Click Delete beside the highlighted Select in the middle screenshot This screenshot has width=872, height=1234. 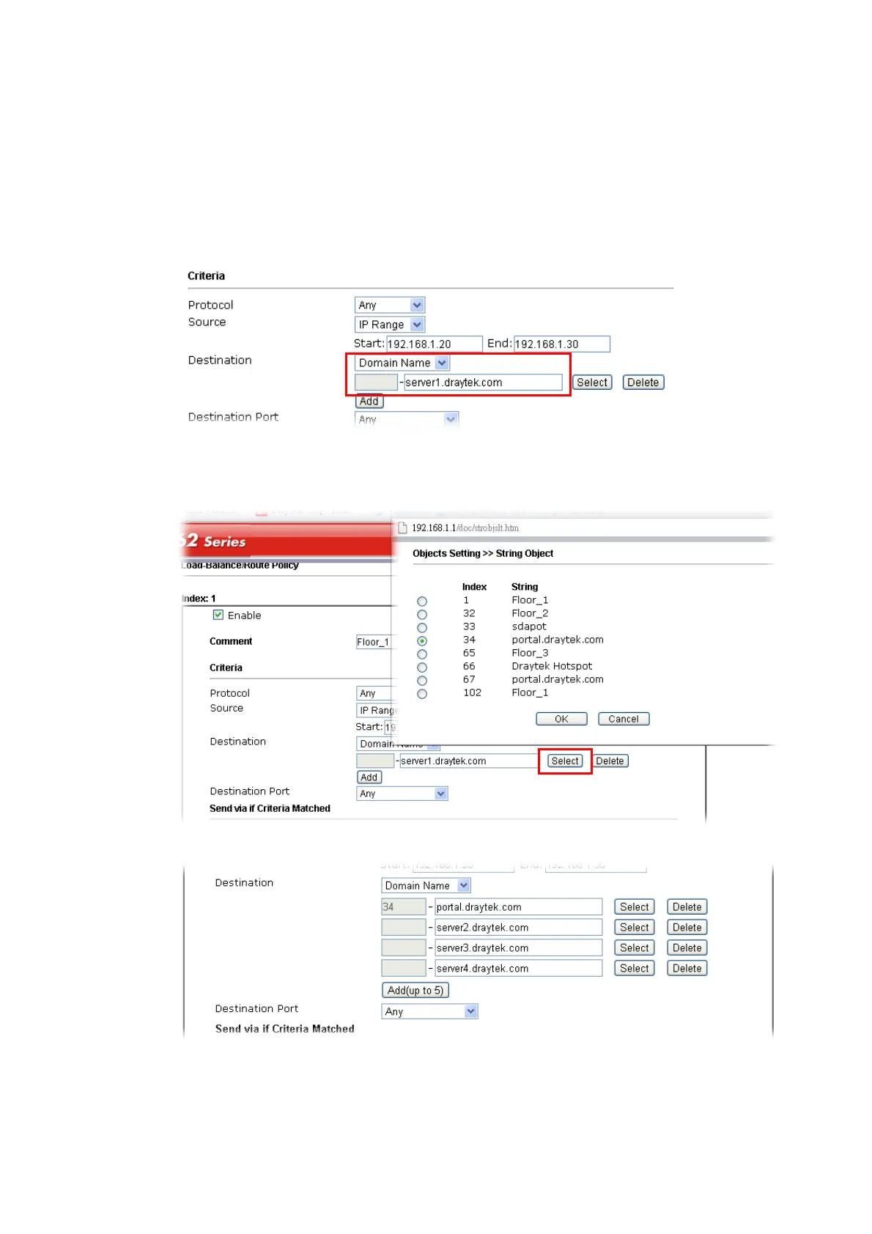[x=610, y=761]
